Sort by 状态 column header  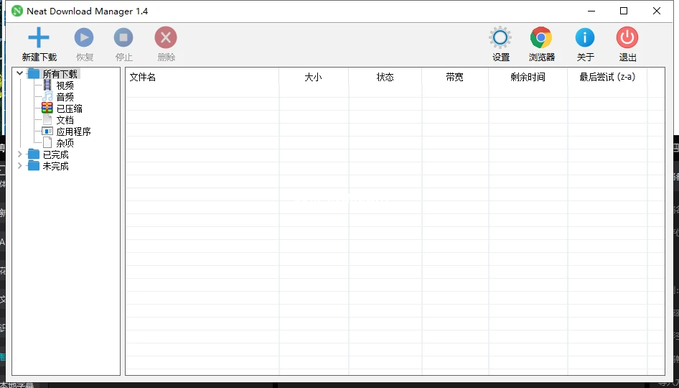pos(385,77)
